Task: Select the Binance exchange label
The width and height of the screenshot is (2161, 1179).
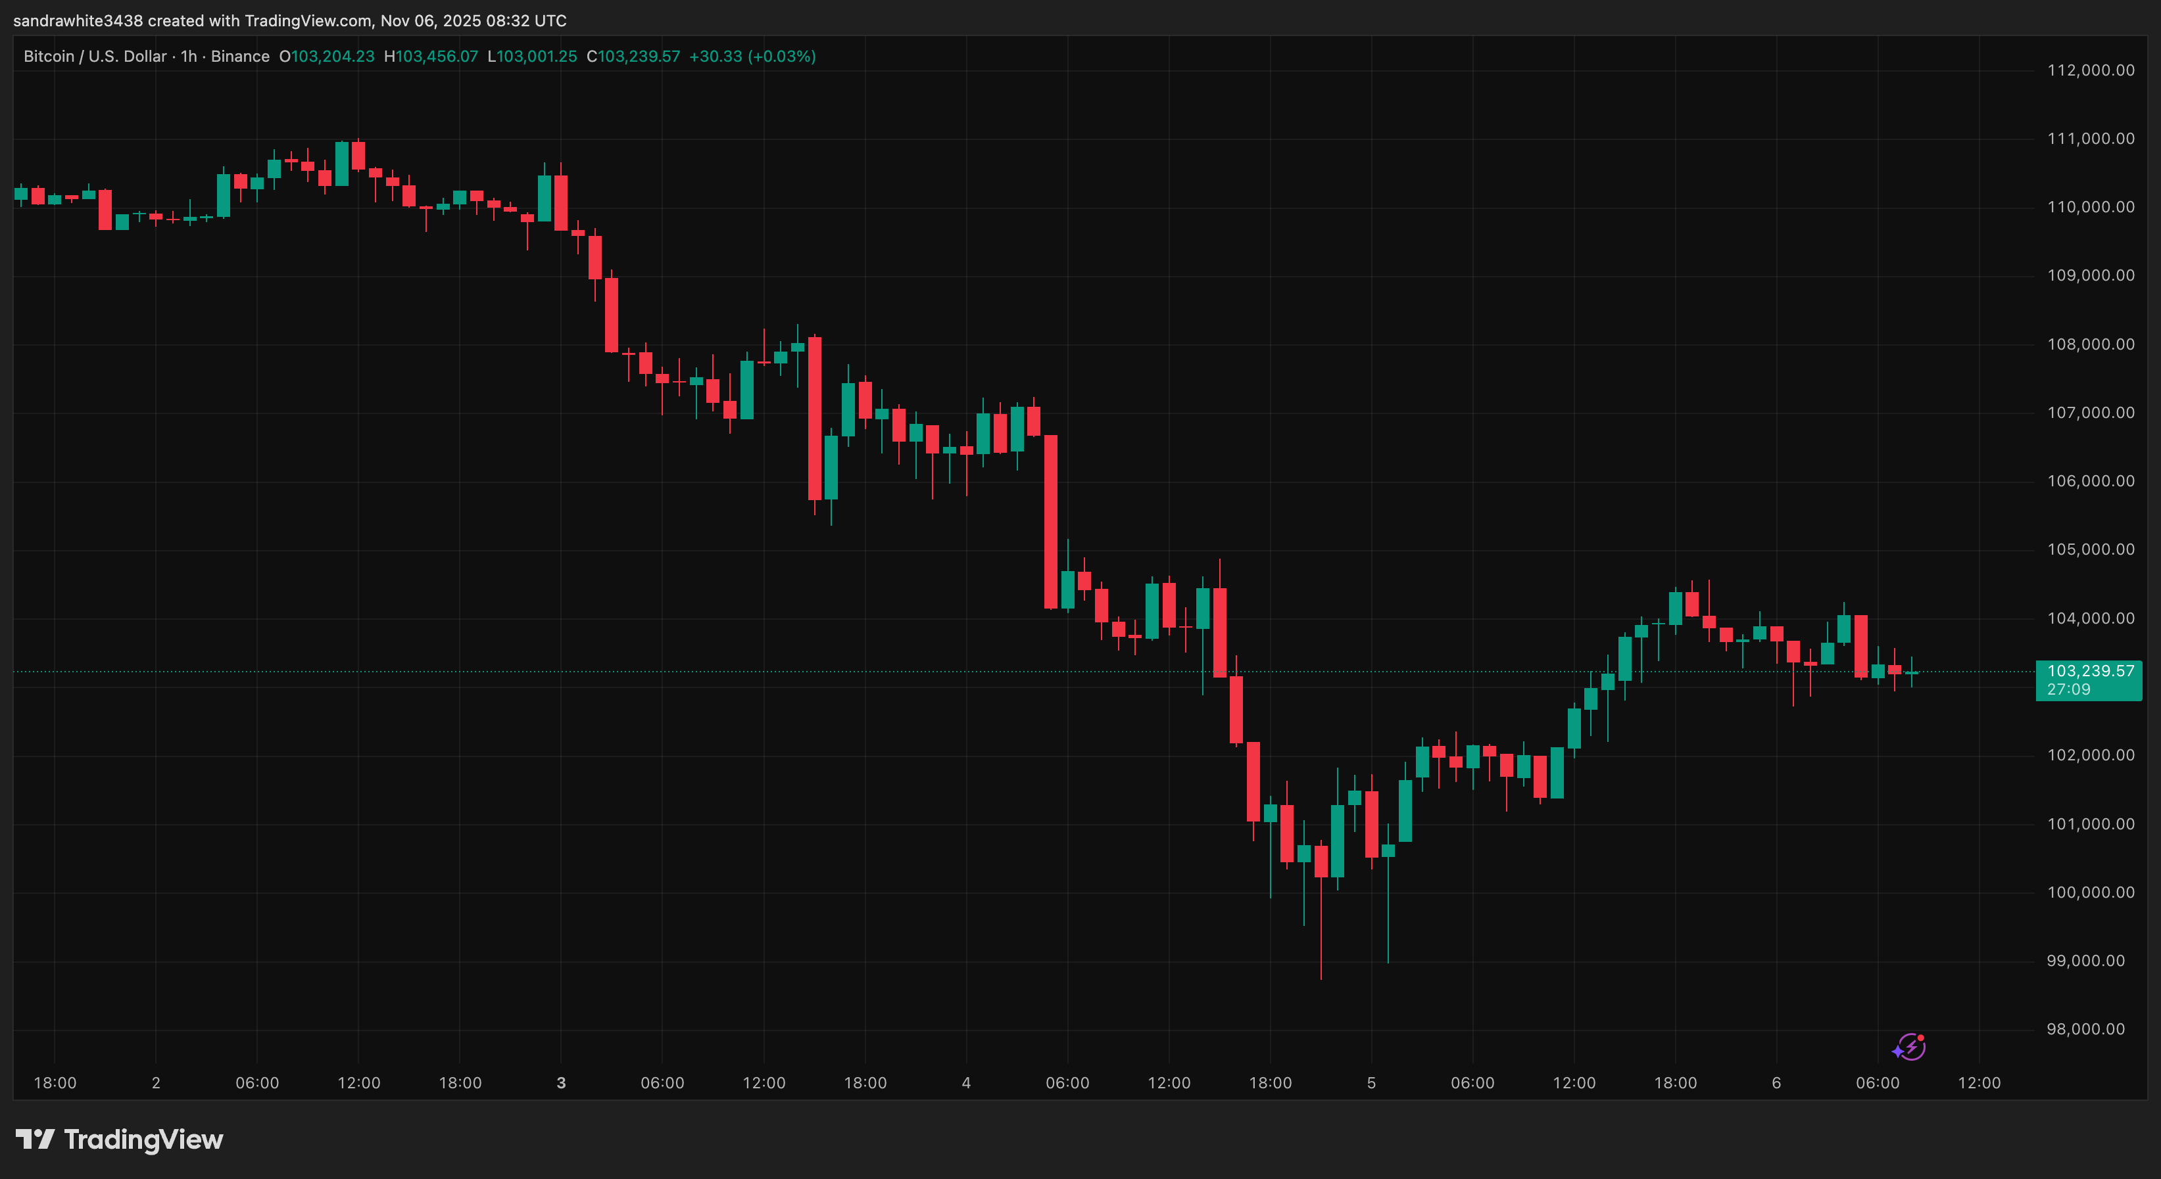Action: (241, 56)
